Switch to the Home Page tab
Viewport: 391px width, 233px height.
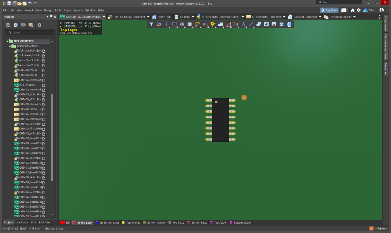coord(162,17)
